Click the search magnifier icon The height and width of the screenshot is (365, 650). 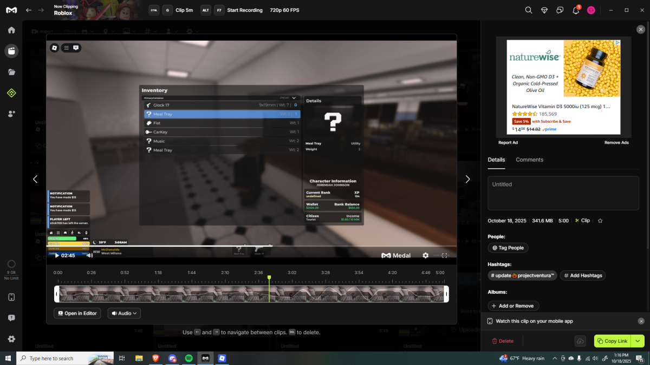pos(529,10)
